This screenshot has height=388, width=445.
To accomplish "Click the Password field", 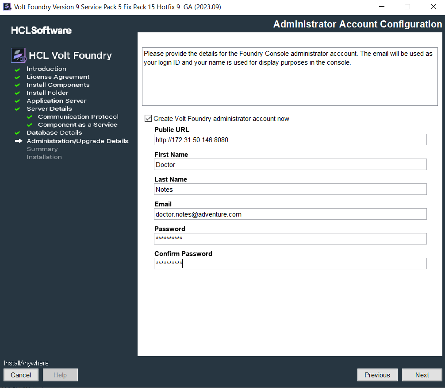I will tap(290, 239).
